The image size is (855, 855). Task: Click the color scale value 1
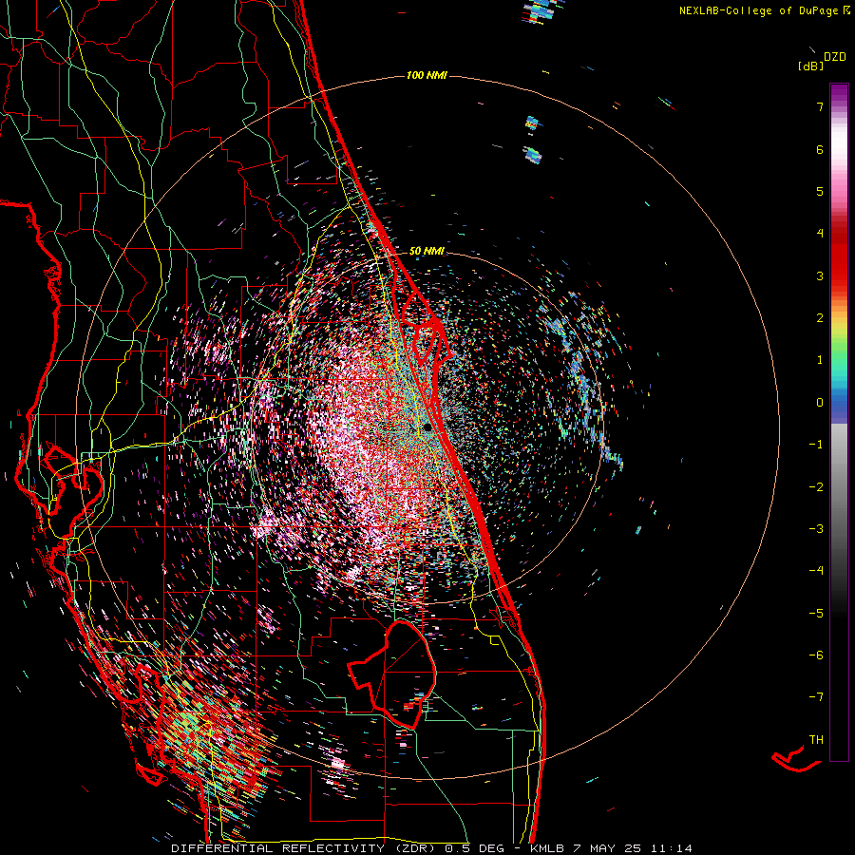coord(820,360)
